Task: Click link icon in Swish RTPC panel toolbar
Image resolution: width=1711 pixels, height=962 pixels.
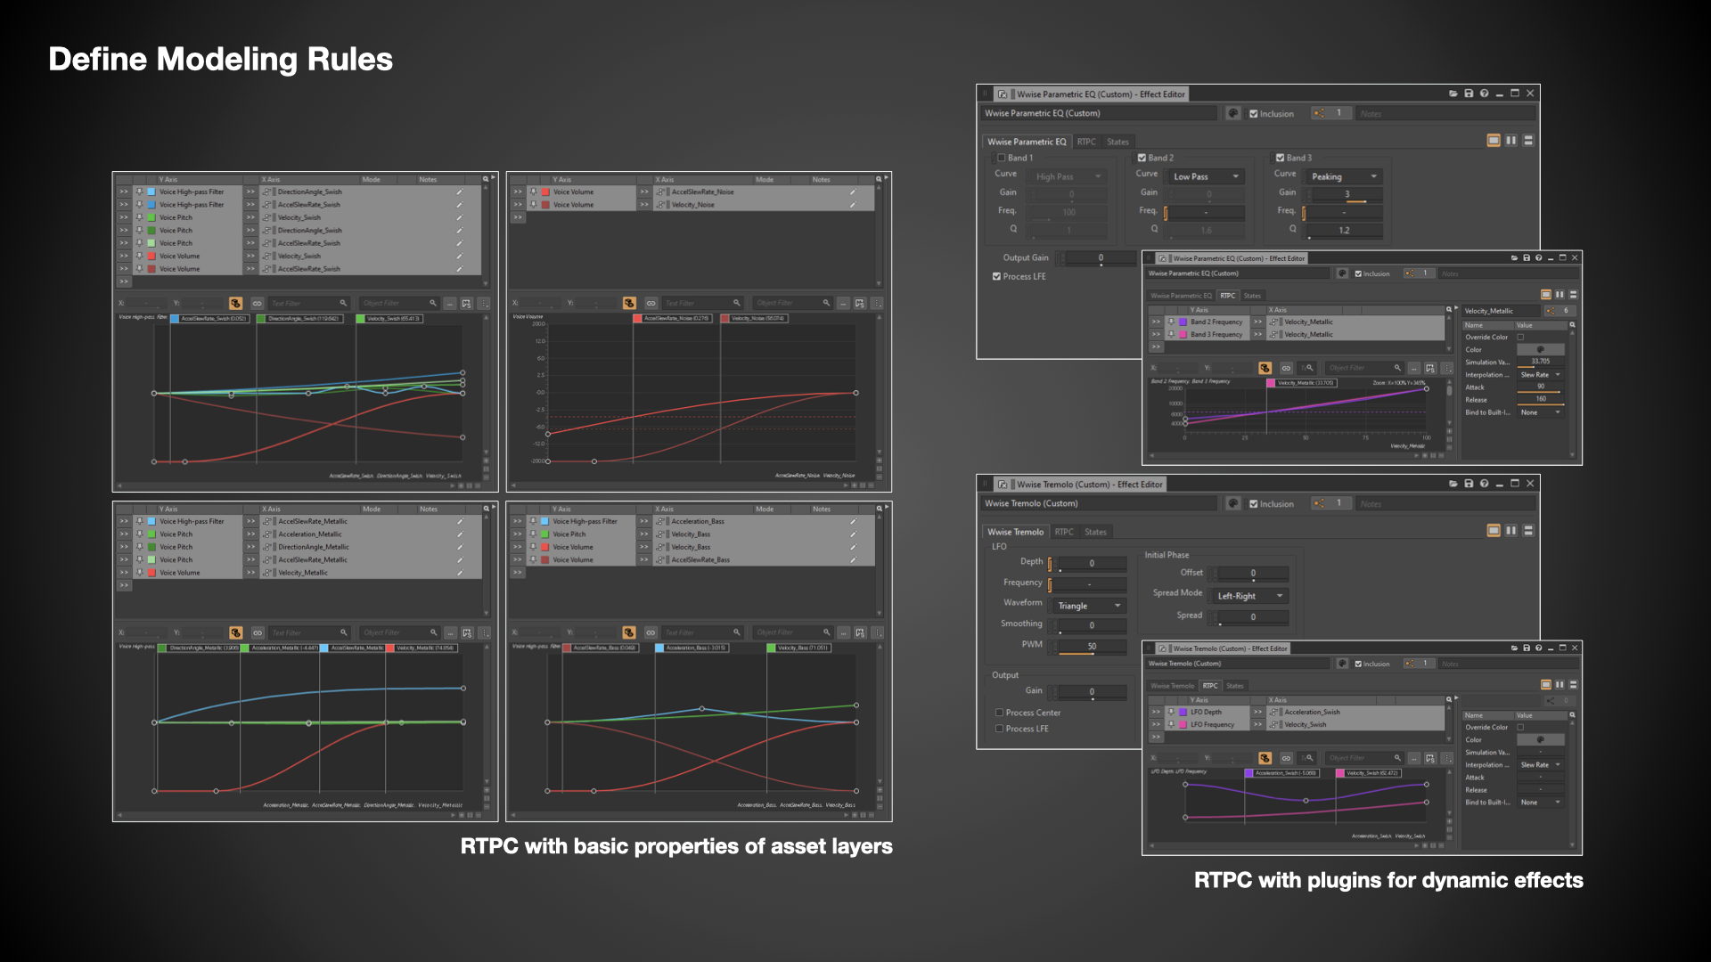Action: click(x=258, y=304)
